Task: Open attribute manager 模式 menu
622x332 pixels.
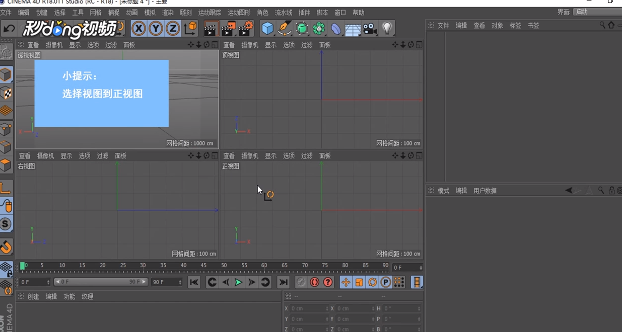Action: pyautogui.click(x=443, y=191)
